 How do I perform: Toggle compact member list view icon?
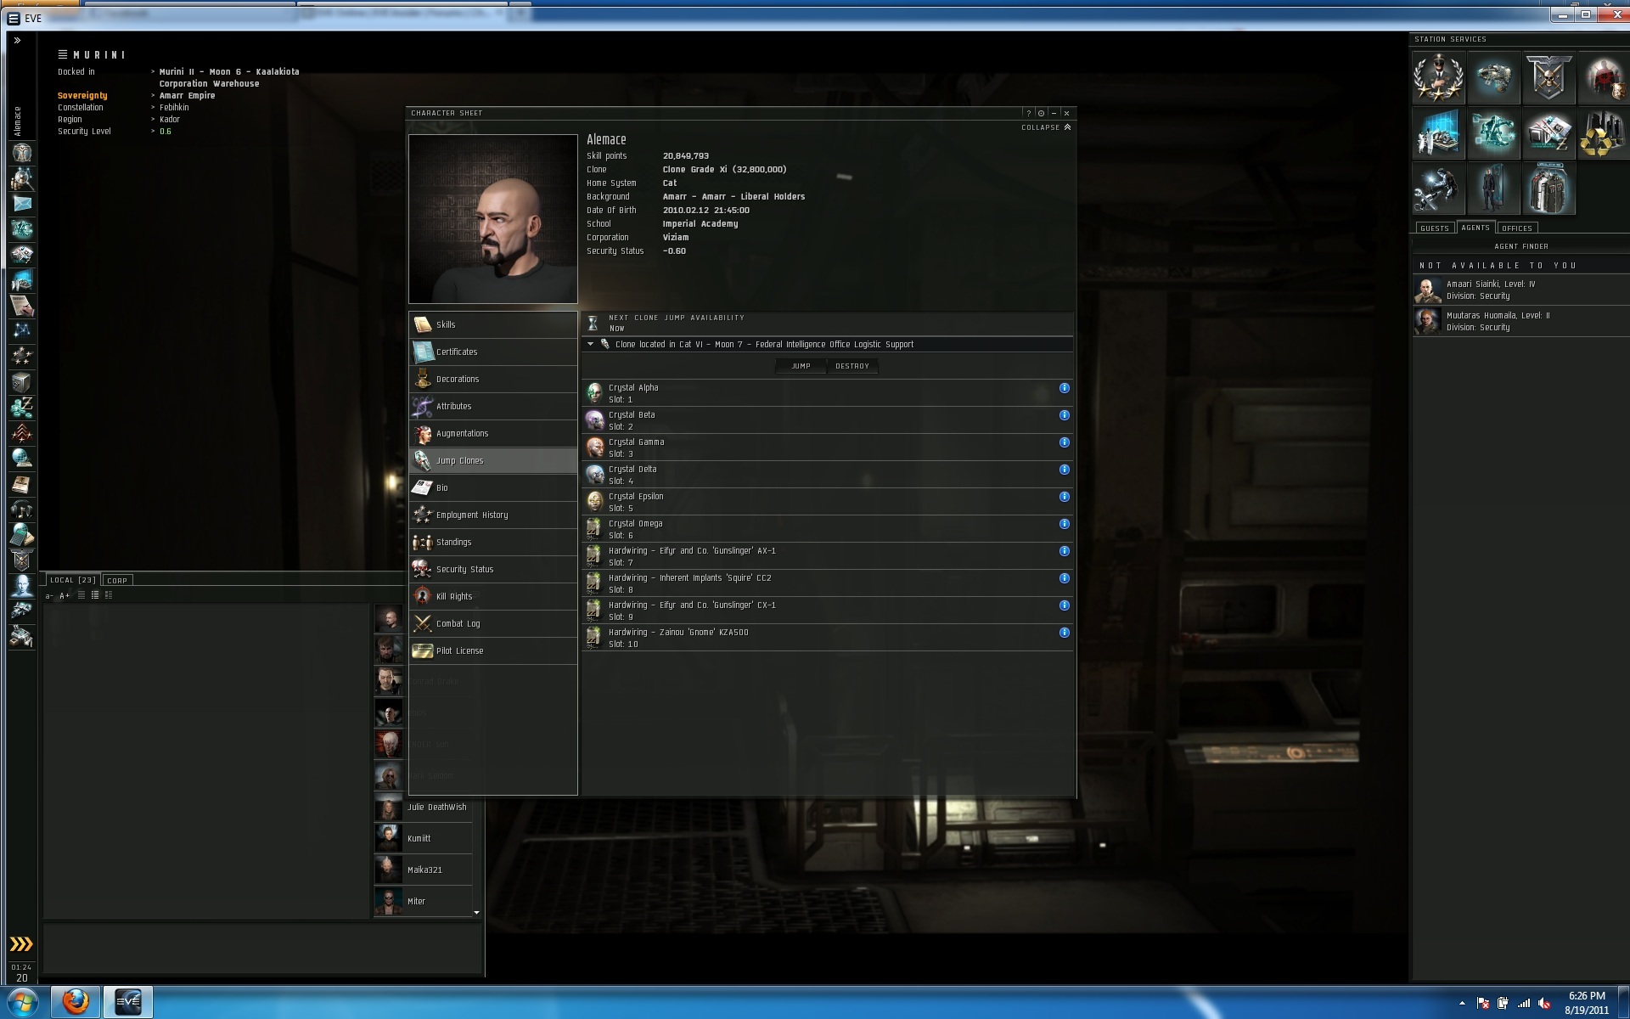(81, 595)
